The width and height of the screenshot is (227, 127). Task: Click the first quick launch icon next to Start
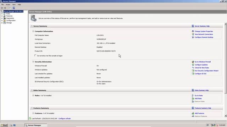[11, 125]
